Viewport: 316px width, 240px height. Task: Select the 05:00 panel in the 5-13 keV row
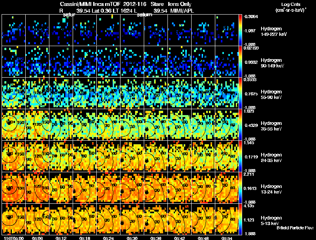point(14,219)
